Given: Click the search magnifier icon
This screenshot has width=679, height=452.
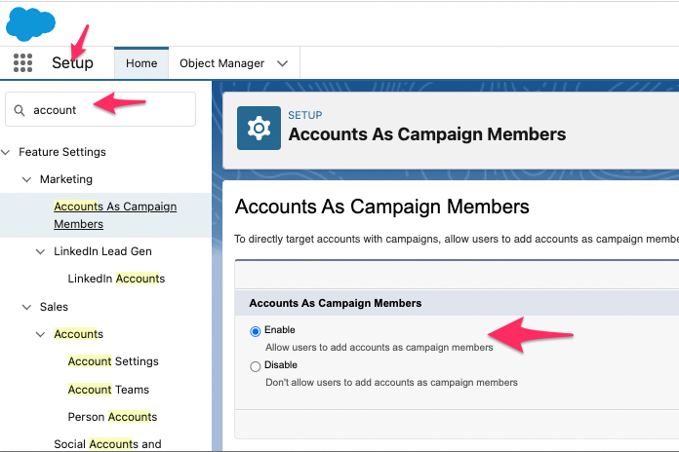Looking at the screenshot, I should pos(20,110).
